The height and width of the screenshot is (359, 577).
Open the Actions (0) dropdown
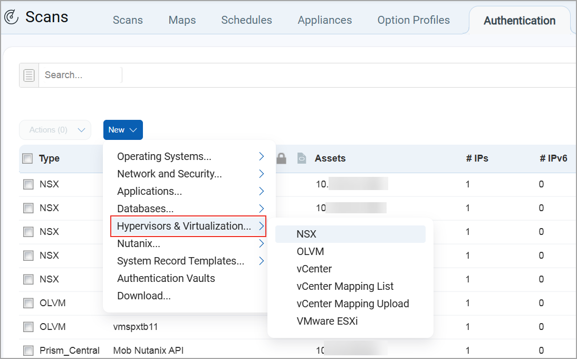(x=55, y=130)
